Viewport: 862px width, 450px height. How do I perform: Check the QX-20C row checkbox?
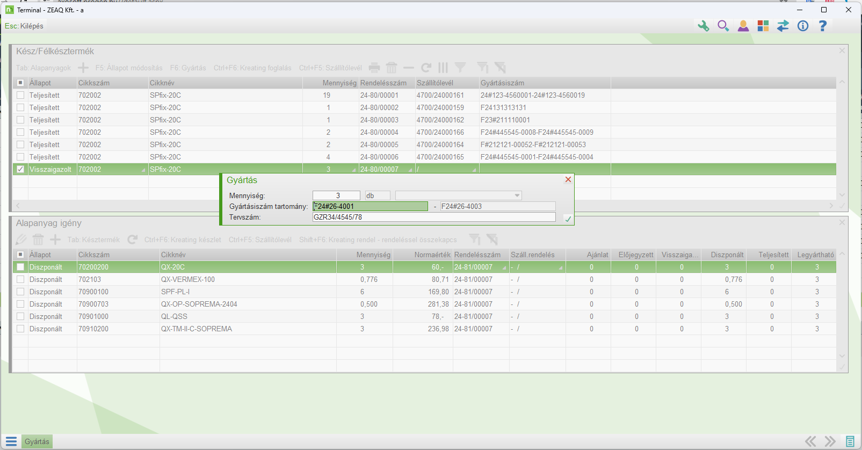(x=20, y=267)
